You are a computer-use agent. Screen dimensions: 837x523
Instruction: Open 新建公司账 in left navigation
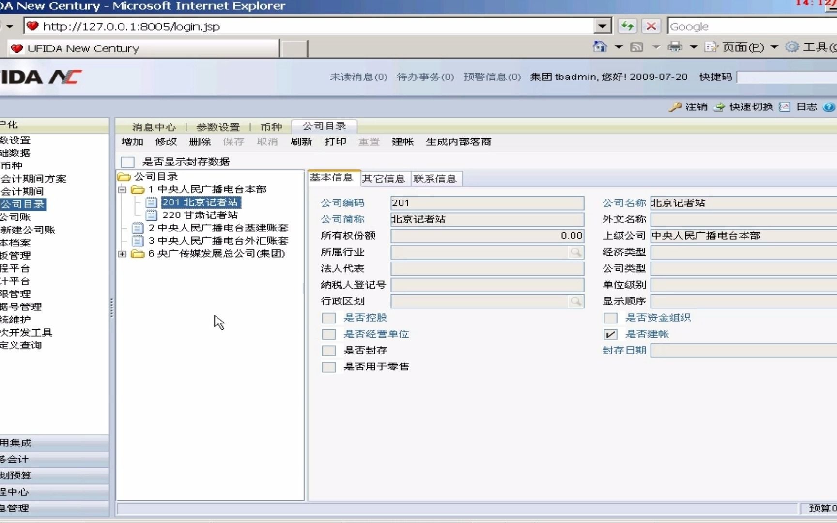coord(28,230)
